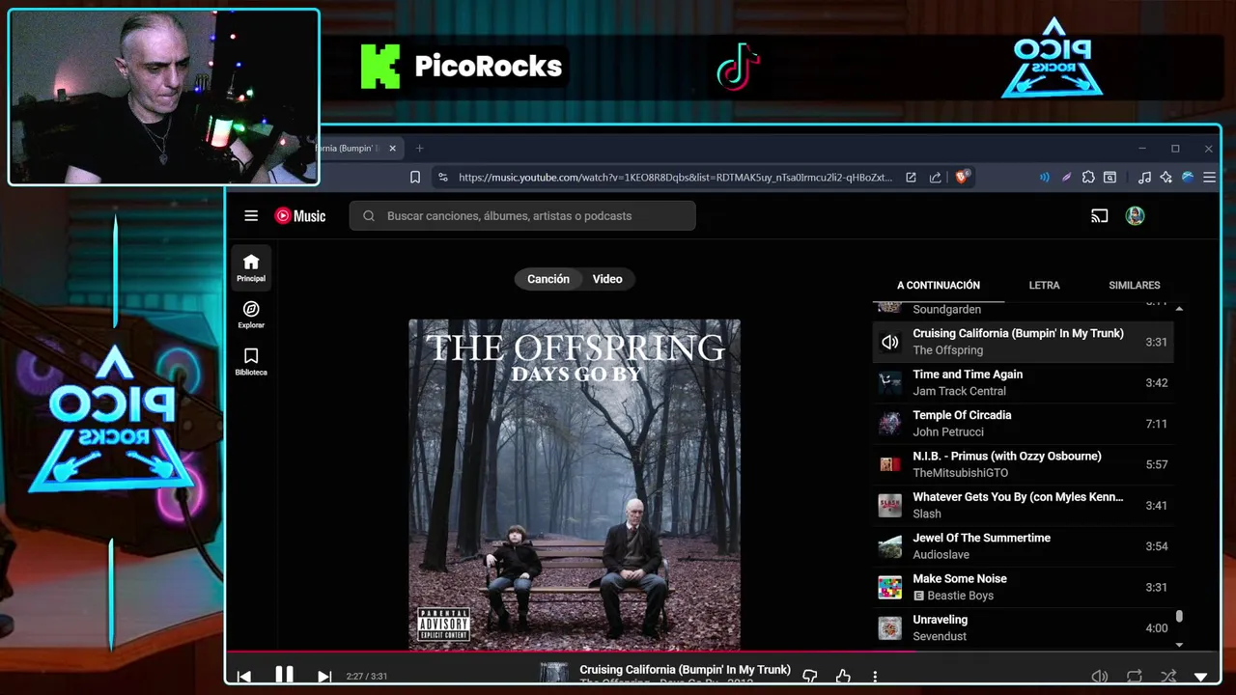Click the queue scroll up arrow
The image size is (1236, 695).
click(x=1179, y=308)
